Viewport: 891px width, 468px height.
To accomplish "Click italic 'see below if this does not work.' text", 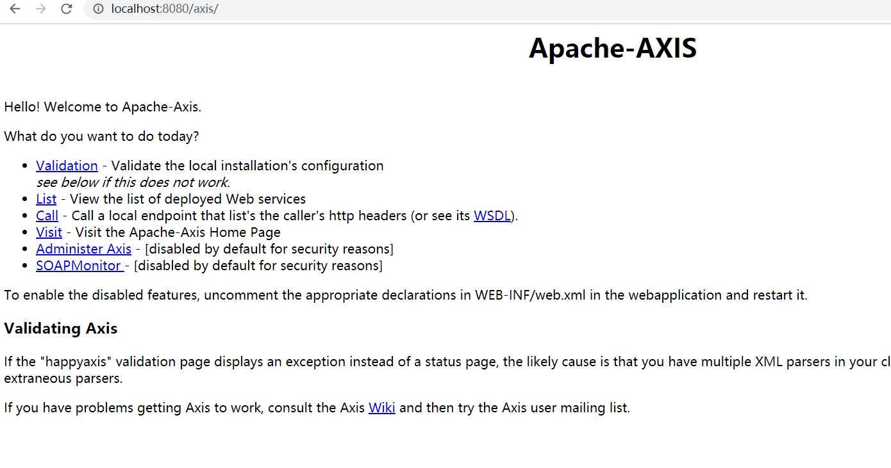I will point(133,182).
